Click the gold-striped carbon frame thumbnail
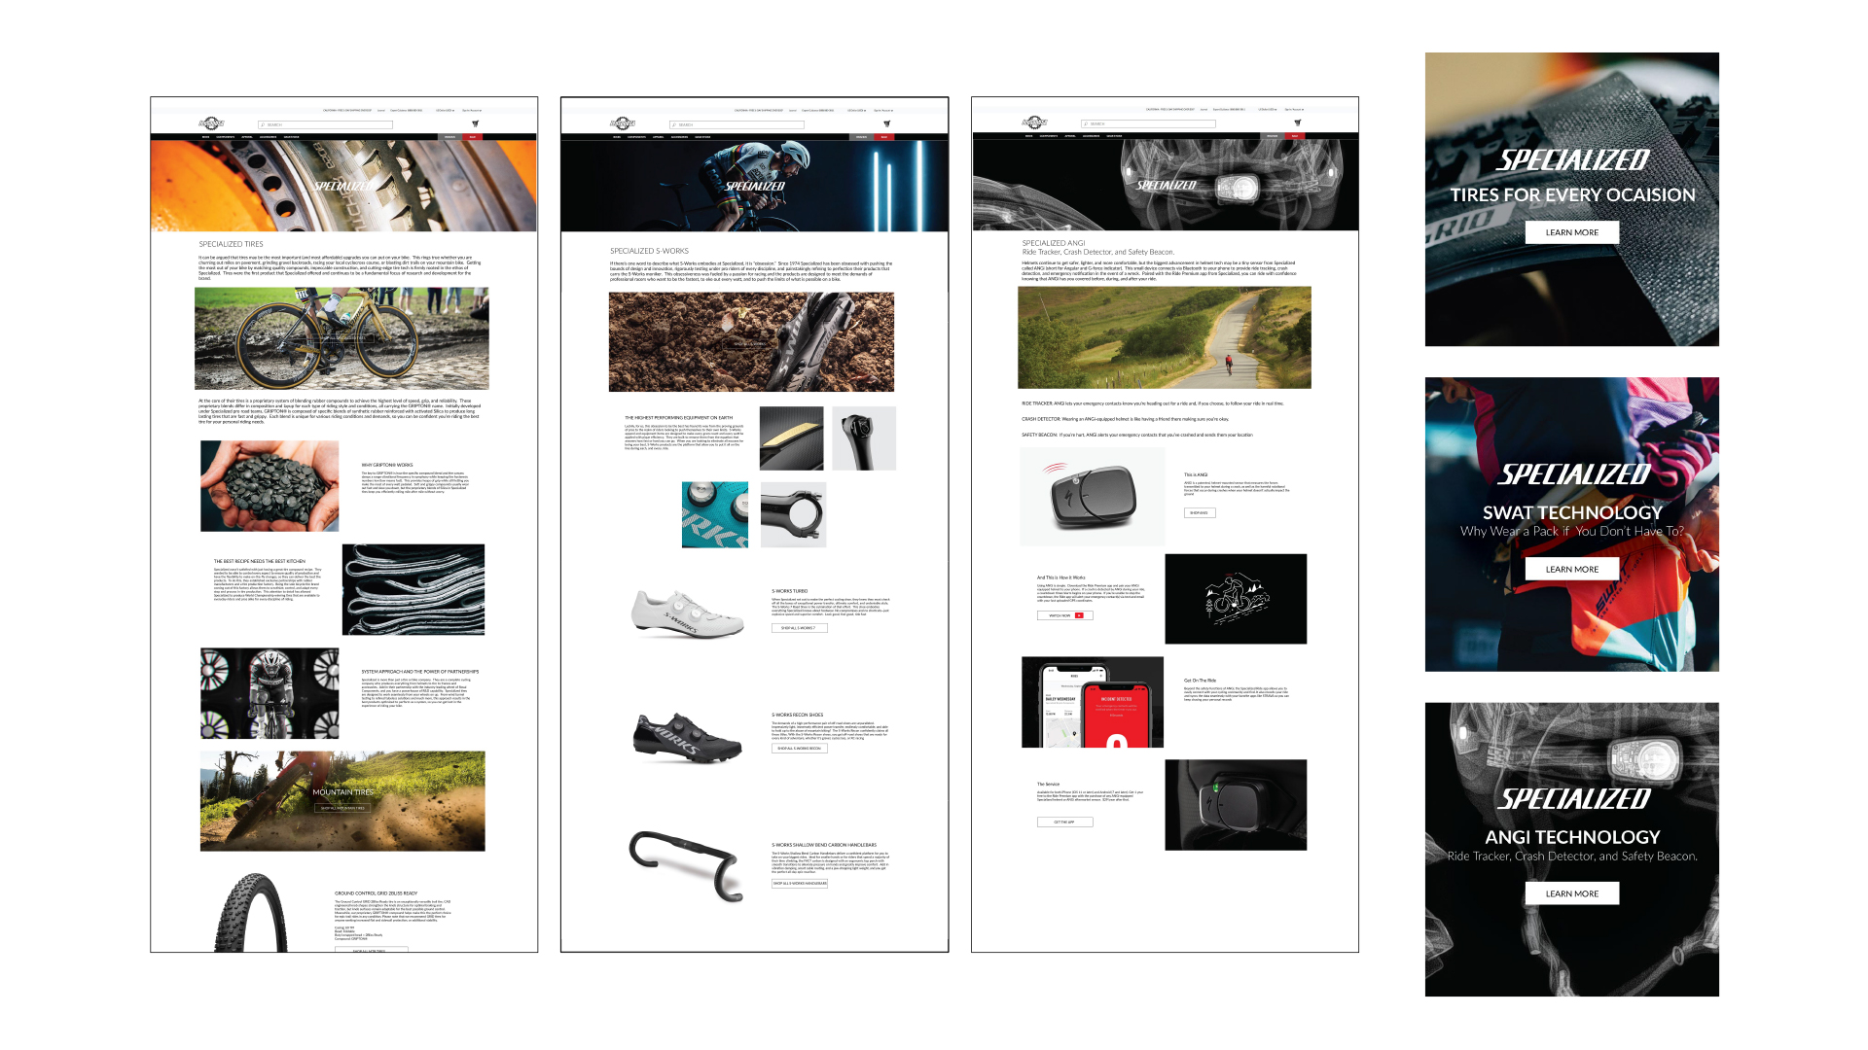1868x1050 pixels. [791, 438]
